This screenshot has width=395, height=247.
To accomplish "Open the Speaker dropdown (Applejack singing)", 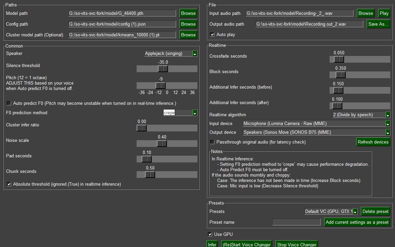I will click(x=171, y=53).
